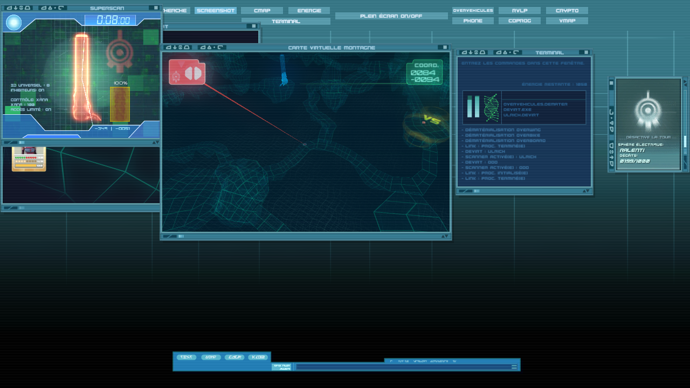Click the SCANNER ACTIVÉ(E) : ULRICH log line
The width and height of the screenshot is (690, 388).
[499, 157]
